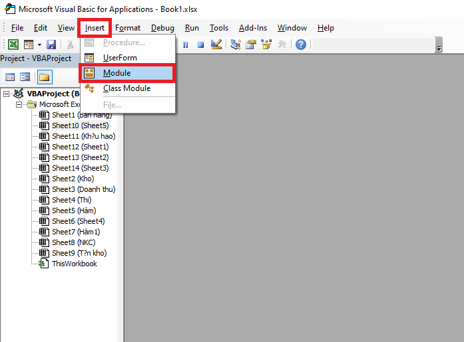The height and width of the screenshot is (342, 464).
Task: Open the Add-Ins menu
Action: coord(253,28)
